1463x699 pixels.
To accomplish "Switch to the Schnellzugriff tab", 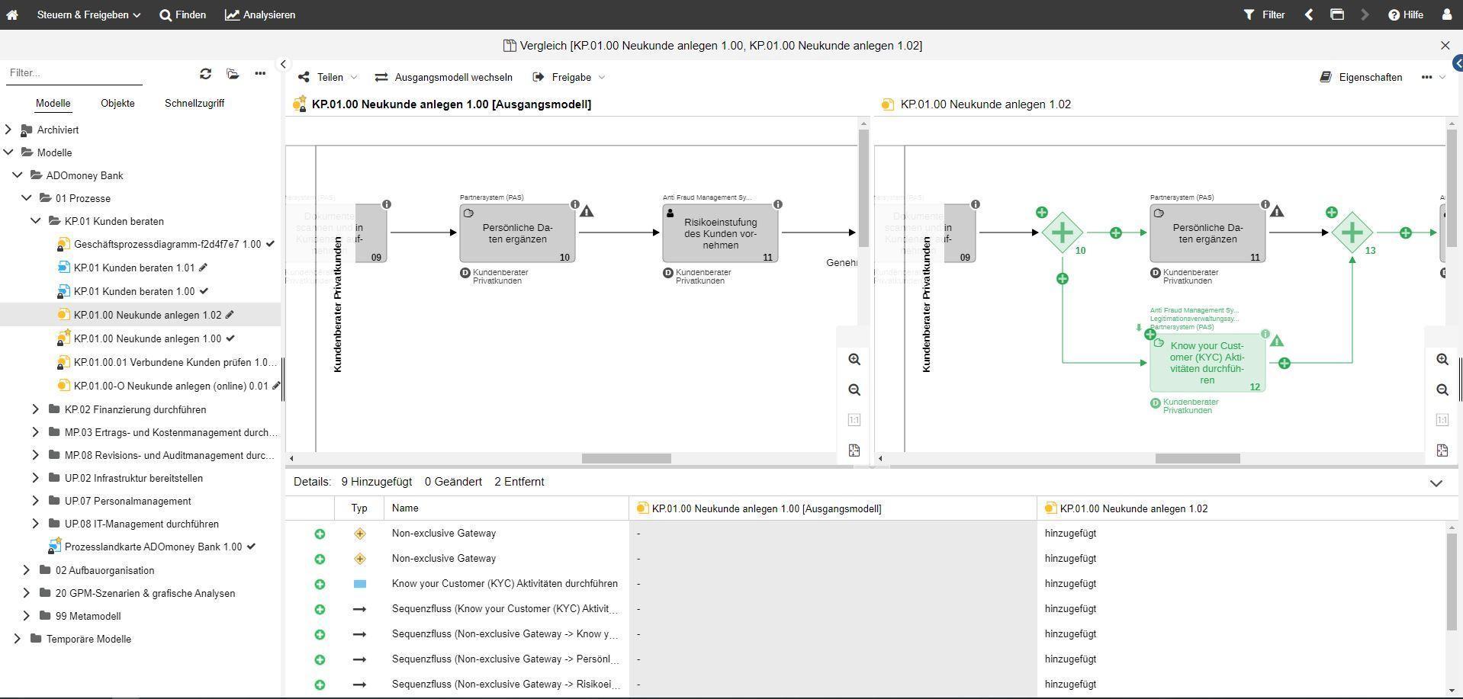I will (x=195, y=103).
